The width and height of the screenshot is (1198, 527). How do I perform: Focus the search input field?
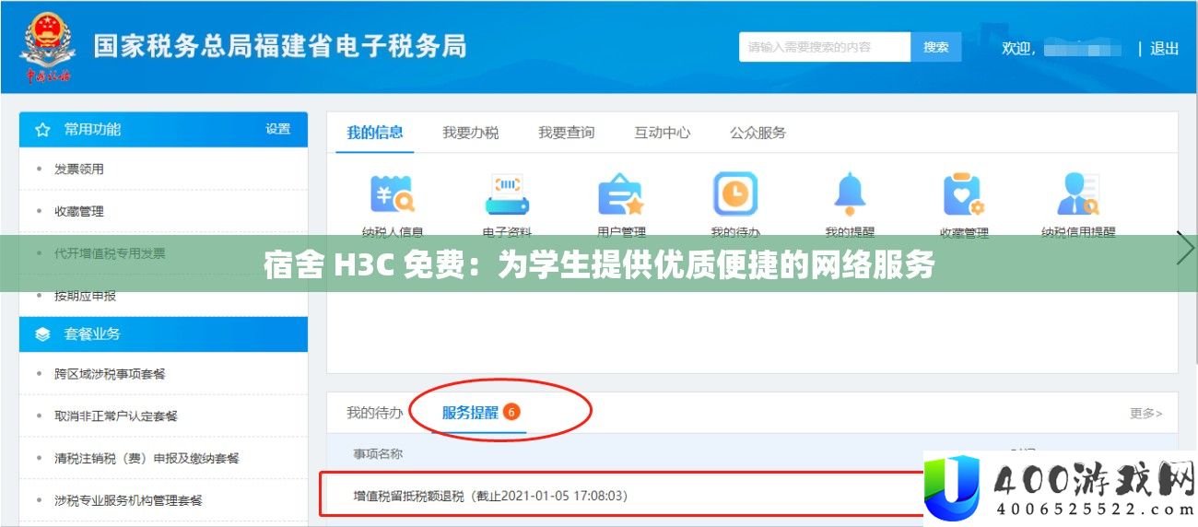click(x=825, y=47)
